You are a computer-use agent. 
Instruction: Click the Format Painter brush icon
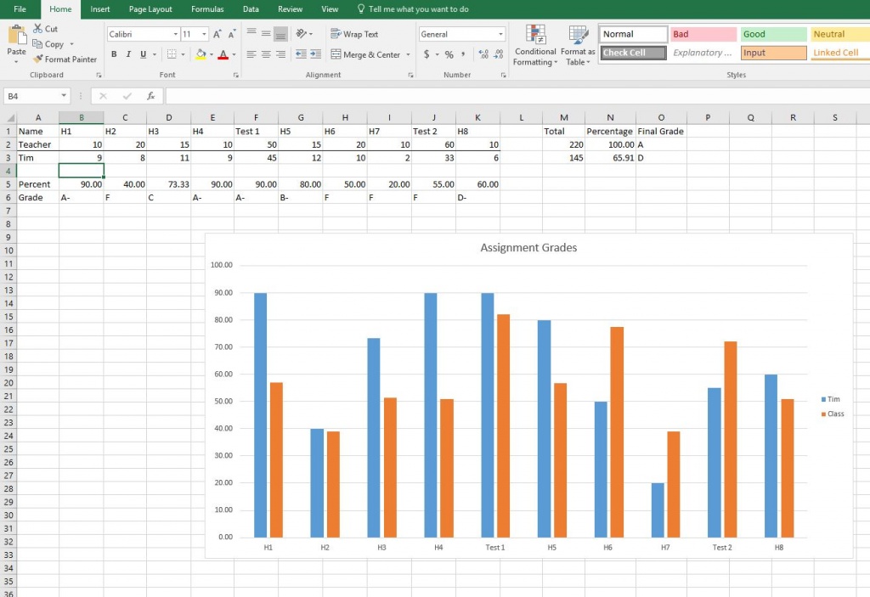pos(38,59)
